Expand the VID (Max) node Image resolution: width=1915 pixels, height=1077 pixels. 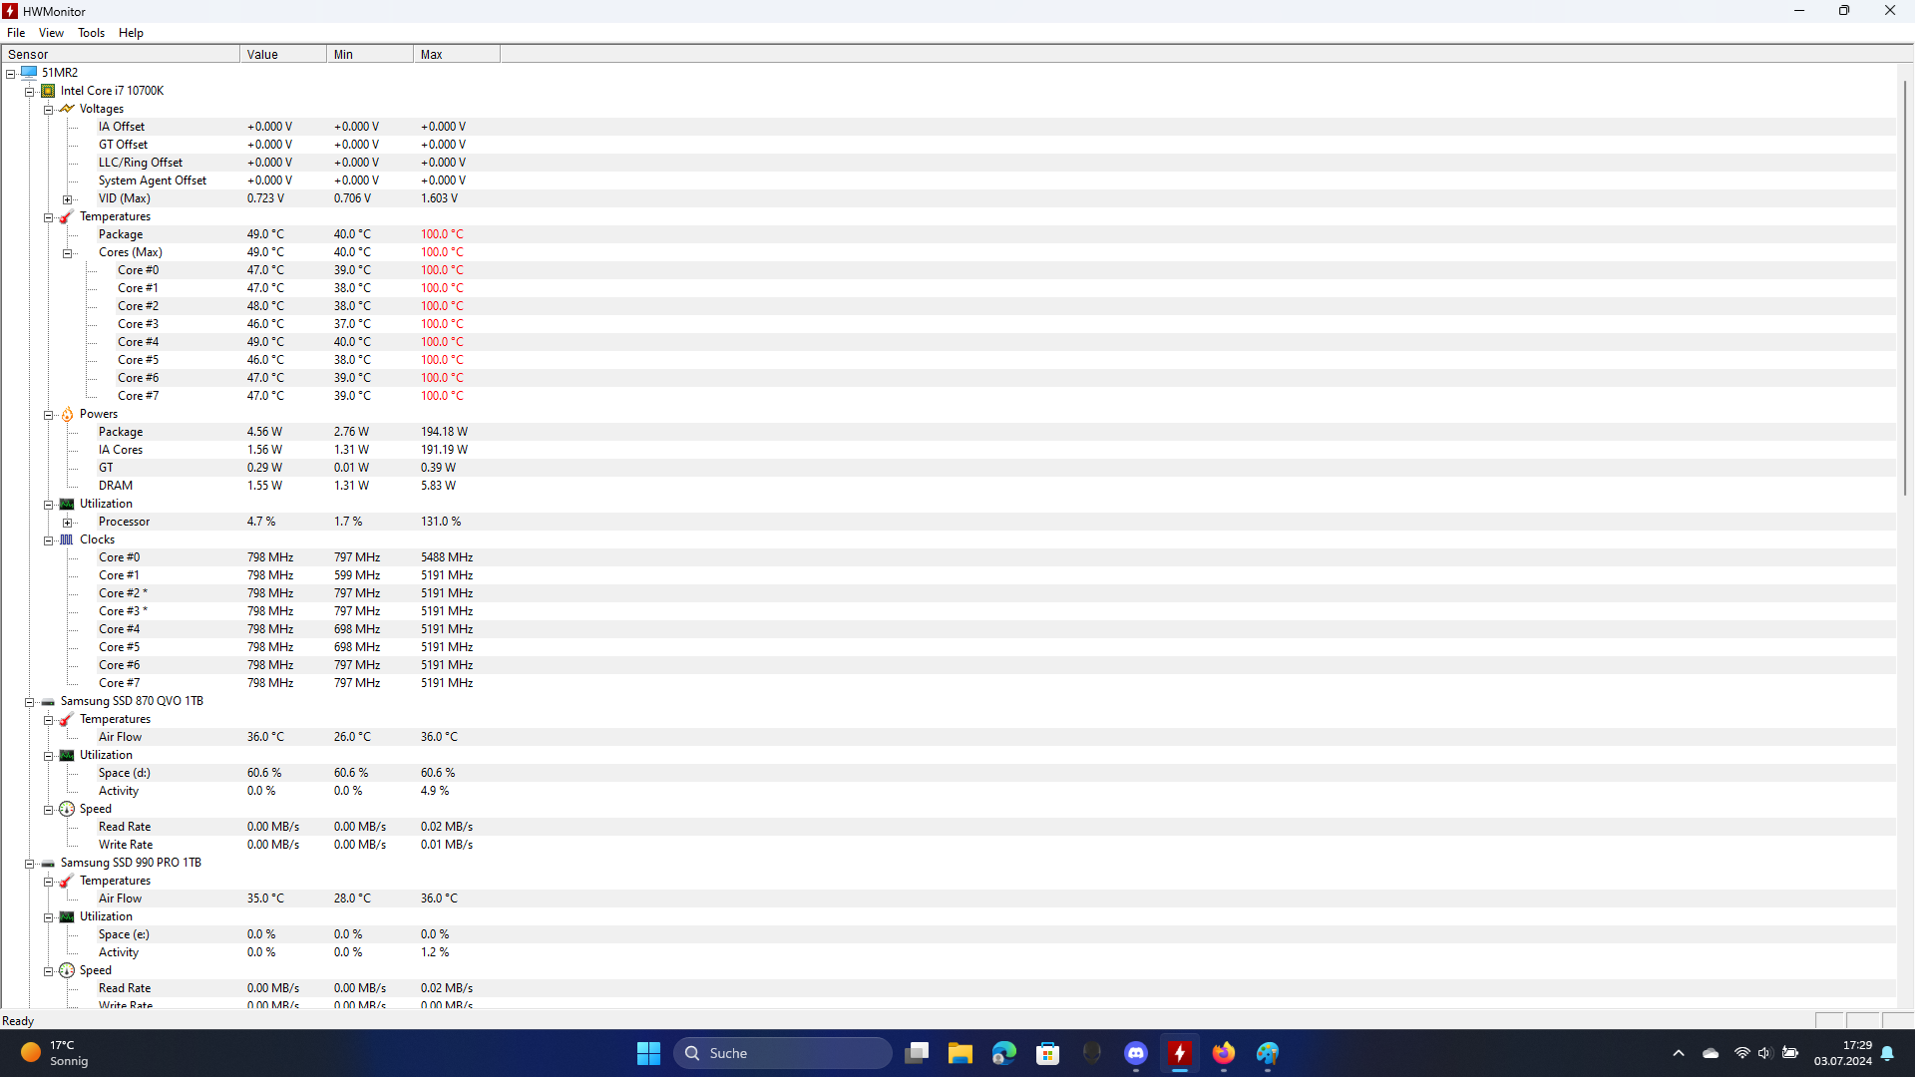(68, 199)
